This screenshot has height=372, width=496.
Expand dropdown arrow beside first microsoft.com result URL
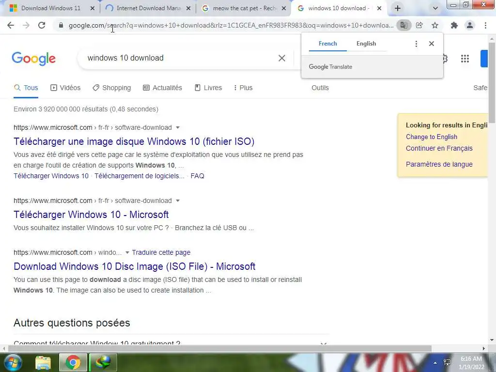[x=178, y=127]
